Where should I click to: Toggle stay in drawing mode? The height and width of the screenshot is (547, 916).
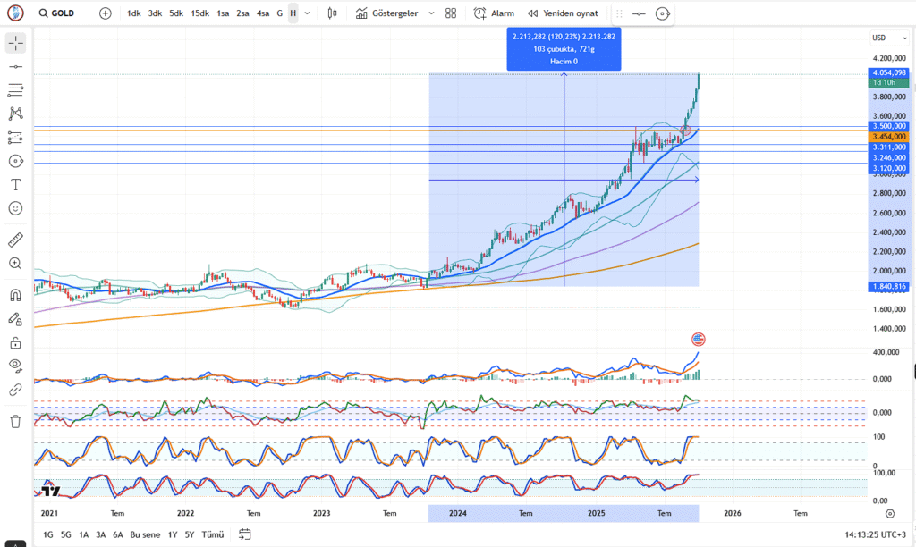16,319
